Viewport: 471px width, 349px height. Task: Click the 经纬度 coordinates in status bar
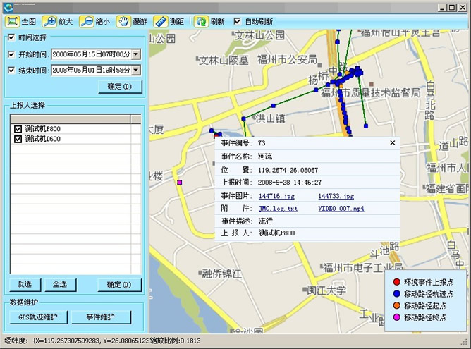pos(77,341)
